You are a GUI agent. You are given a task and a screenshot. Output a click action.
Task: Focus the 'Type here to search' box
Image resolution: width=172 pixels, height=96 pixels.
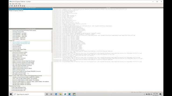29,94
